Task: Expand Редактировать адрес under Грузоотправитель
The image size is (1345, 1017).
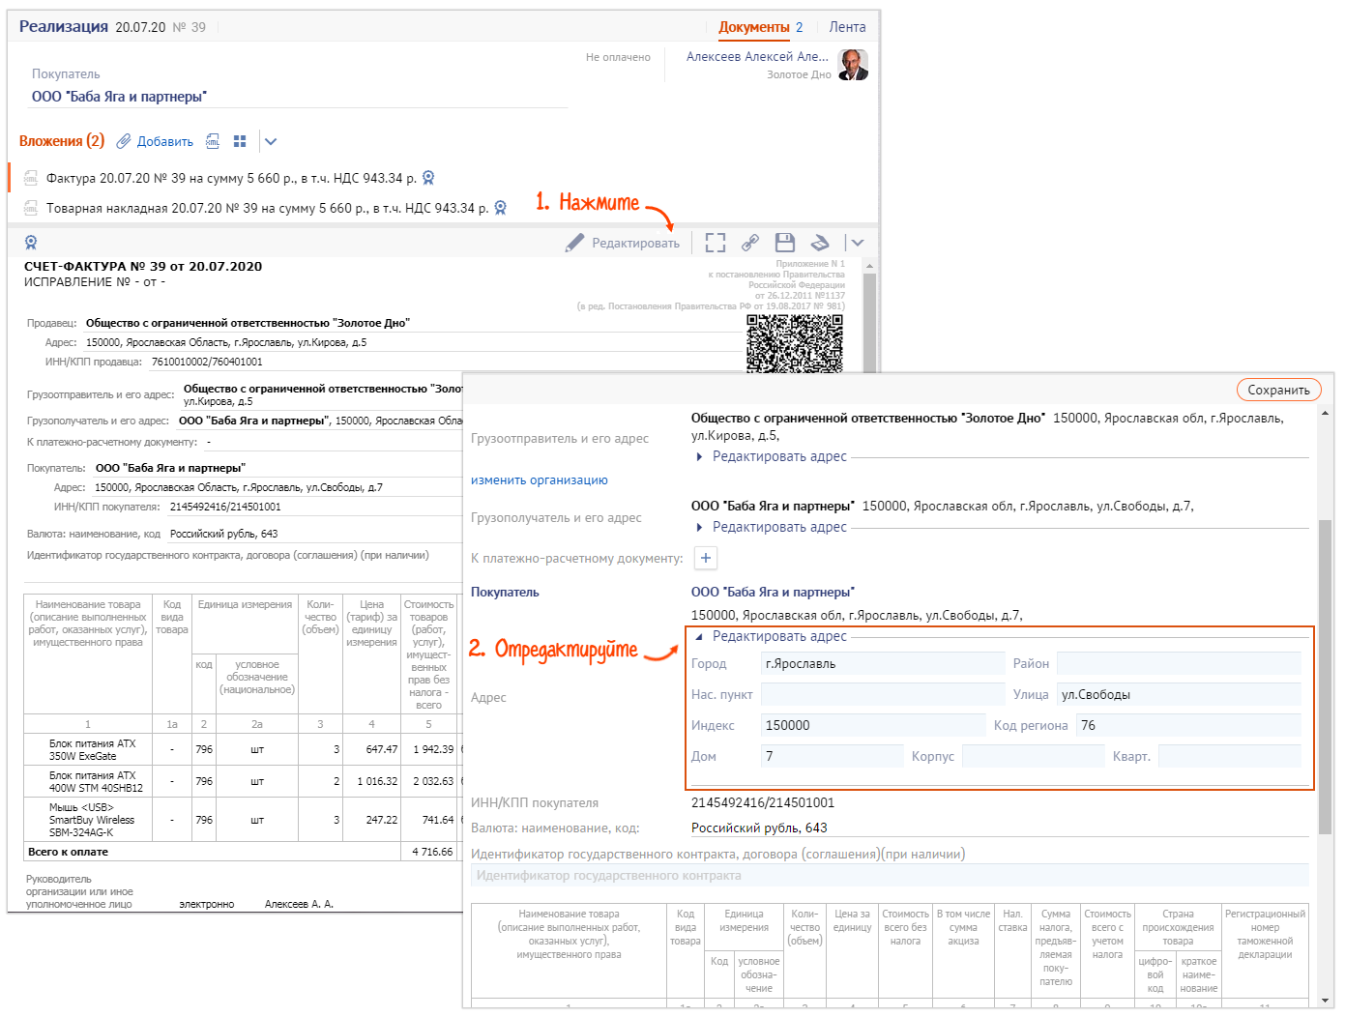Action: (778, 456)
